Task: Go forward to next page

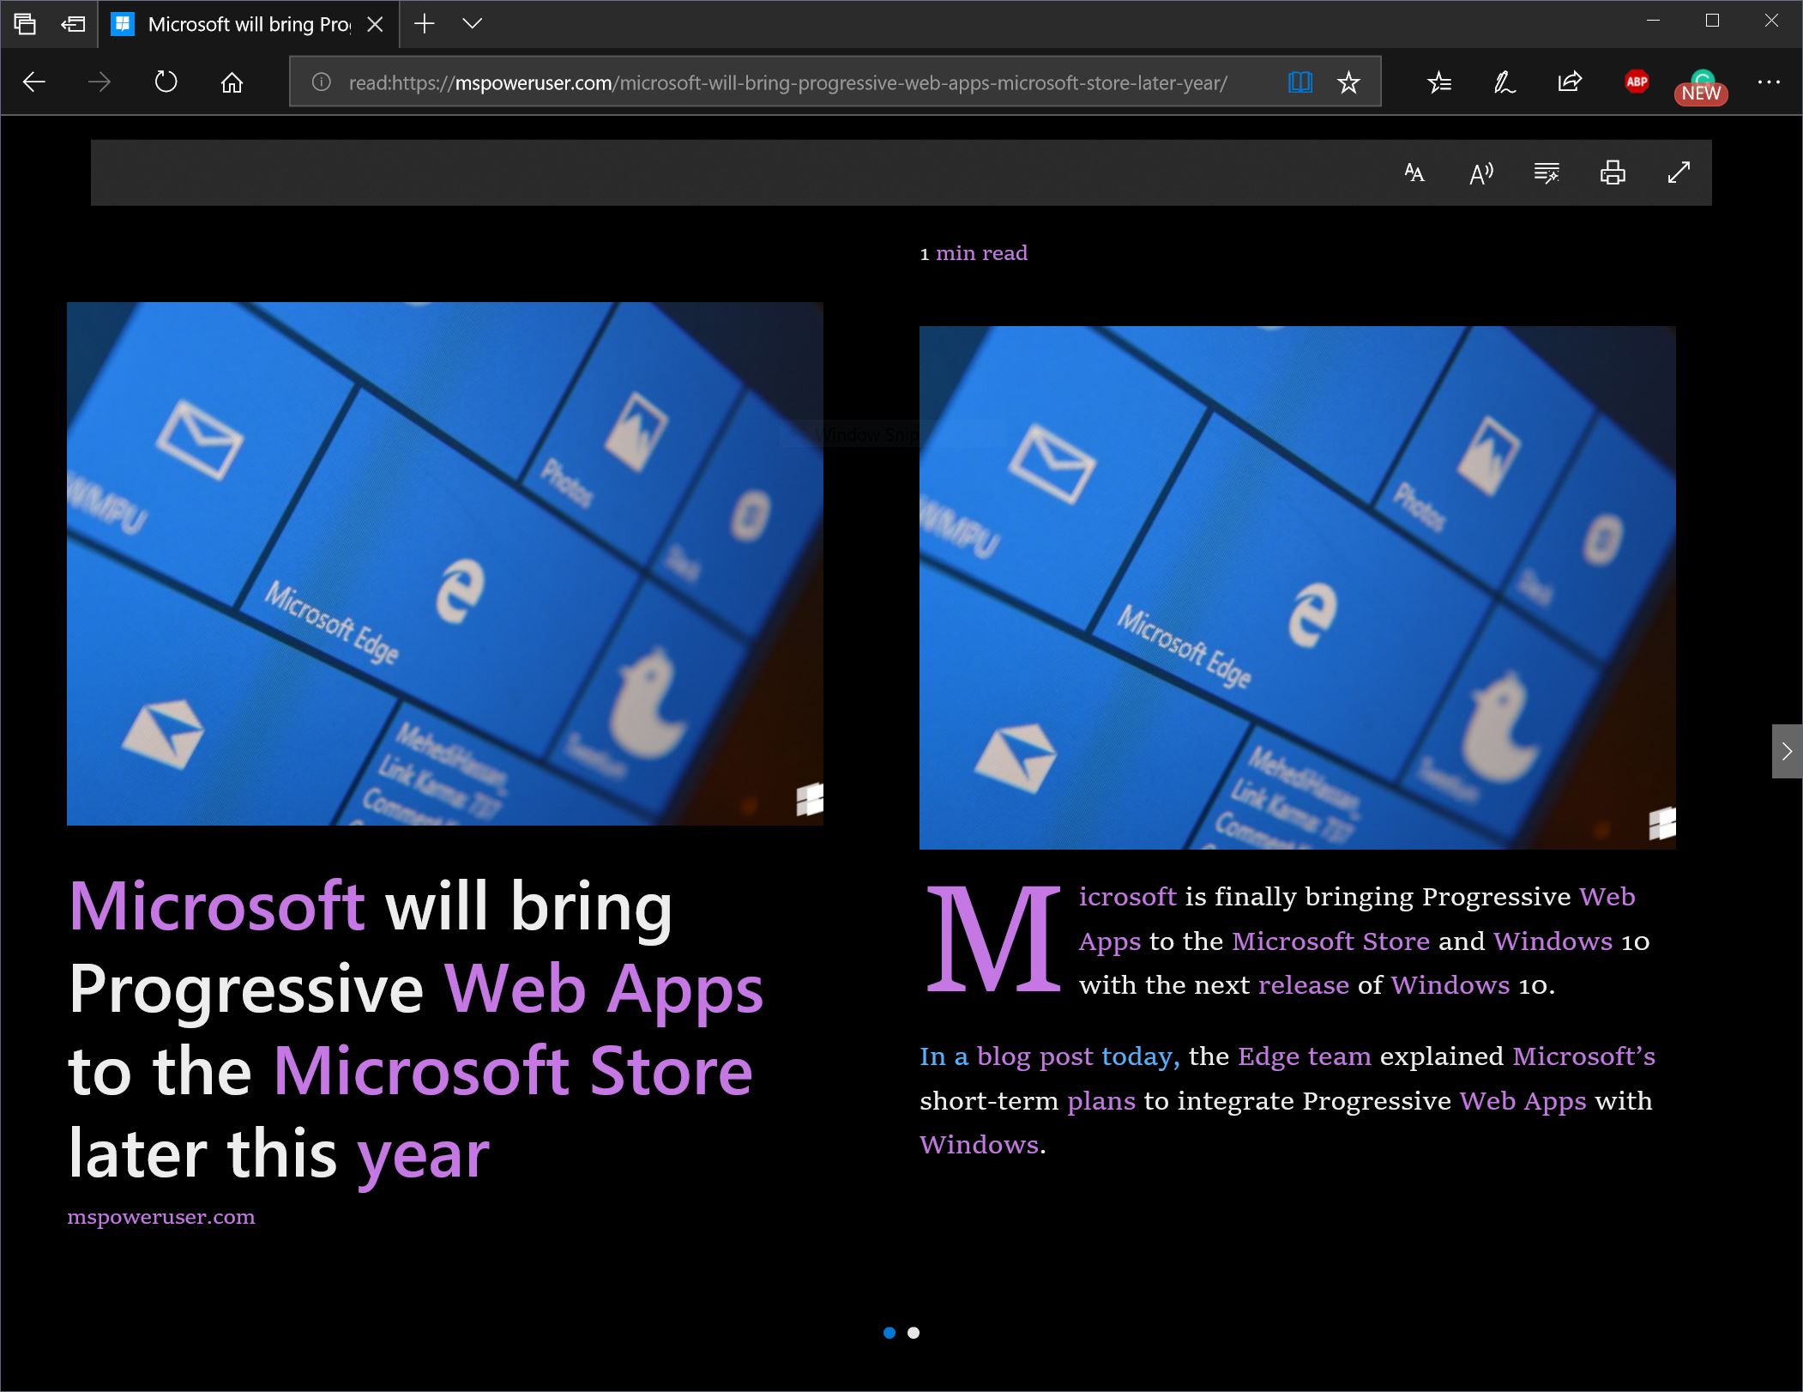Action: pos(99,82)
